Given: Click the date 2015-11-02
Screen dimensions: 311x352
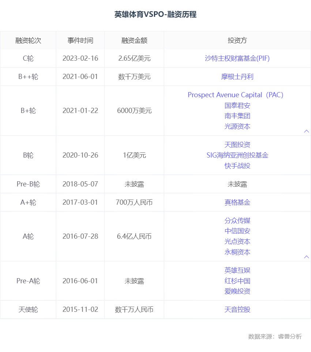Looking at the screenshot, I should pyautogui.click(x=80, y=310).
